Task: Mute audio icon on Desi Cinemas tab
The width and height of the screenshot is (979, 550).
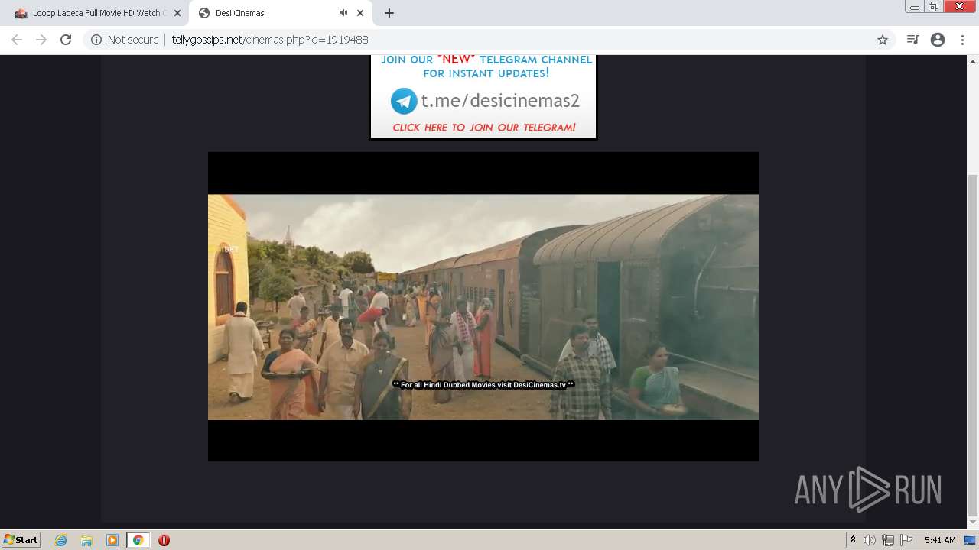Action: coord(343,13)
